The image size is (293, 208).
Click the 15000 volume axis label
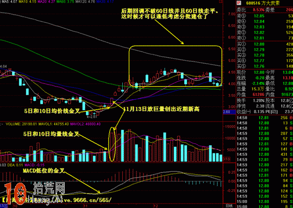click(x=230, y=127)
